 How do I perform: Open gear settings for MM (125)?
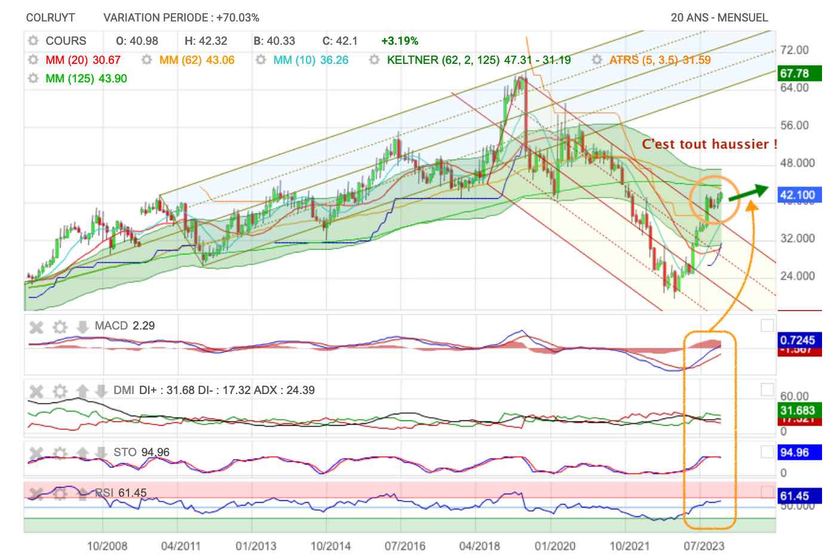pyautogui.click(x=33, y=79)
